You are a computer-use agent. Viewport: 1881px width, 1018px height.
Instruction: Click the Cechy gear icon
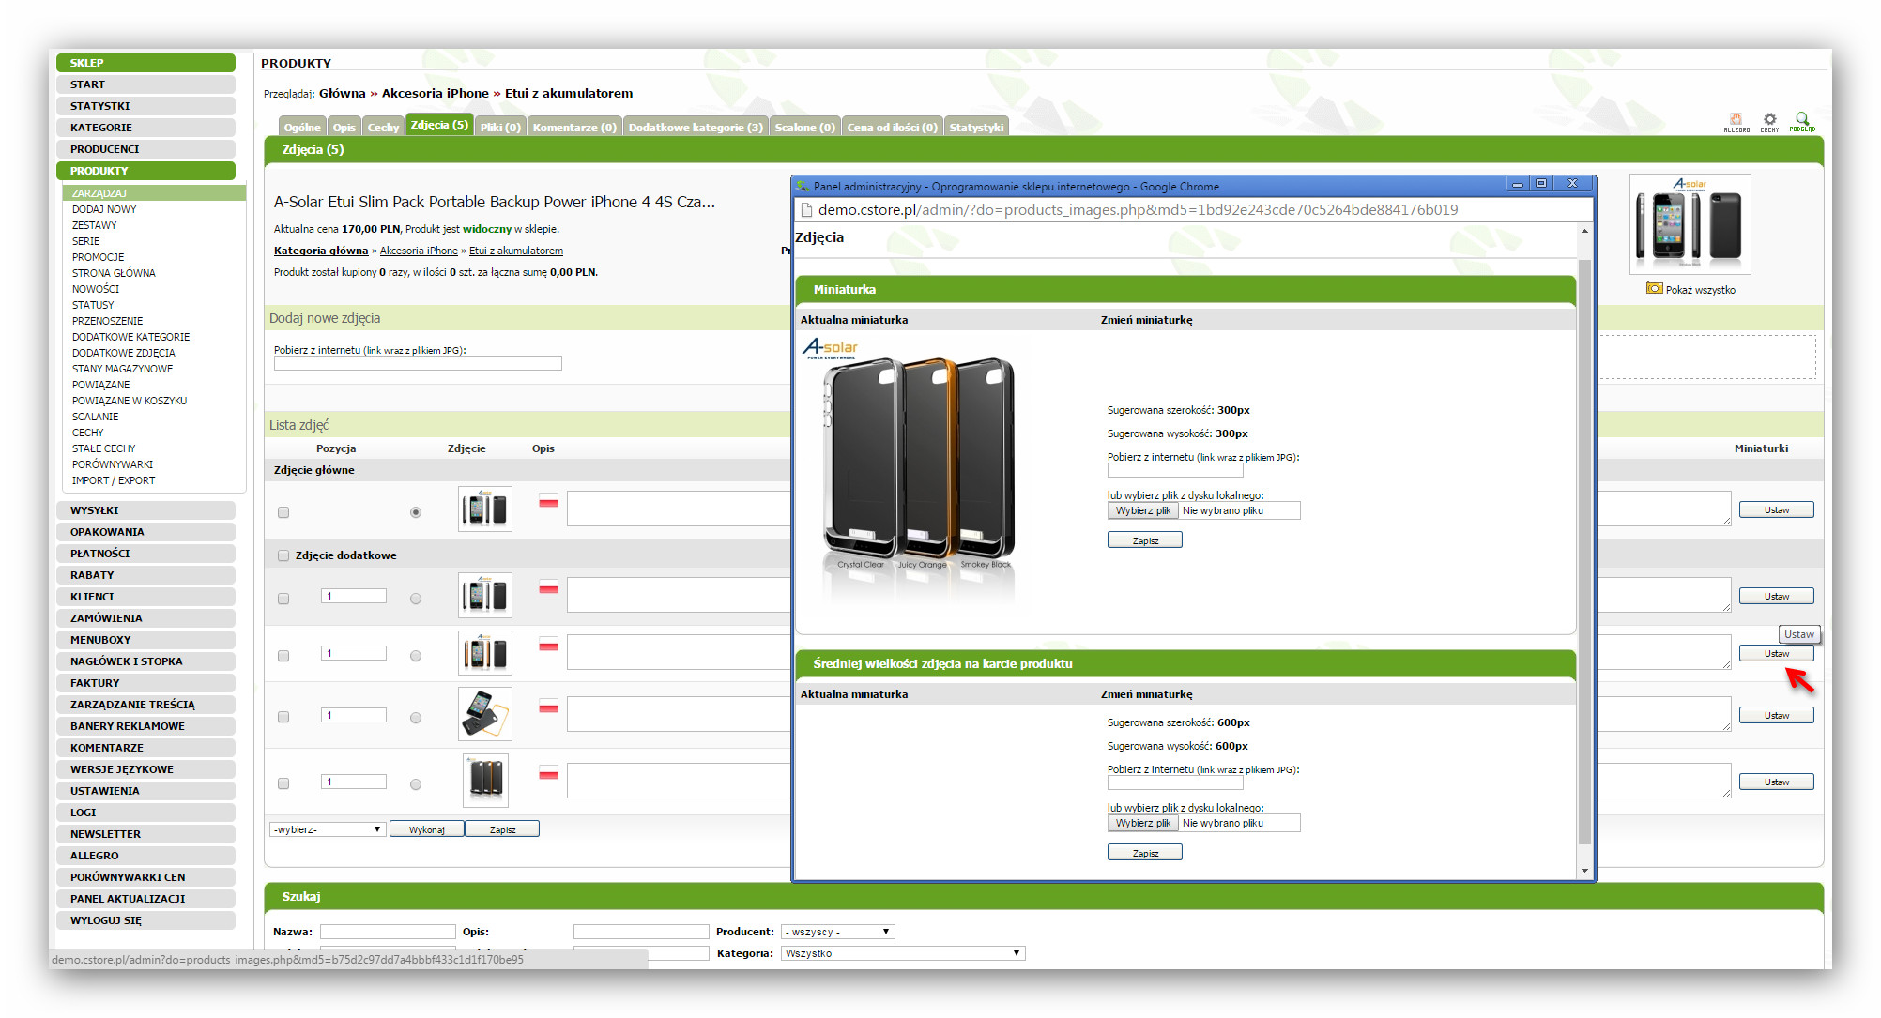(1769, 122)
